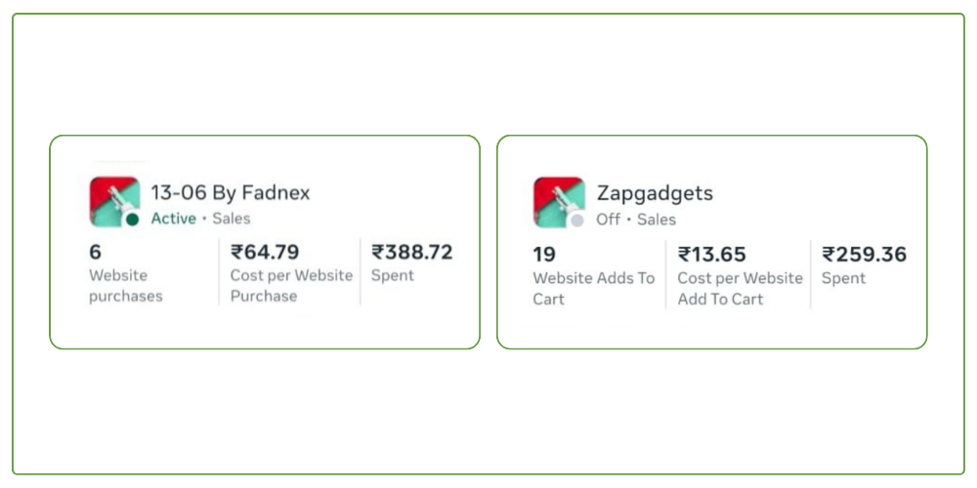The width and height of the screenshot is (977, 488).
Task: Select the ₹13.65 cost value
Action: pos(711,255)
